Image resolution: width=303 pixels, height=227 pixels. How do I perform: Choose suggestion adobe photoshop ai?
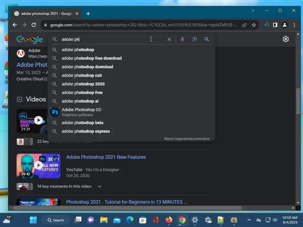[131, 101]
